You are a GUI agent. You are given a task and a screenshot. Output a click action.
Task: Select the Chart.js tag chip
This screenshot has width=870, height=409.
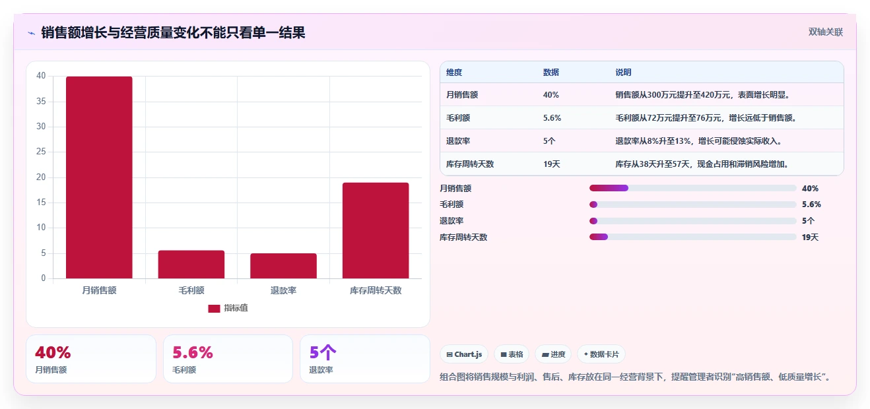pyautogui.click(x=464, y=354)
